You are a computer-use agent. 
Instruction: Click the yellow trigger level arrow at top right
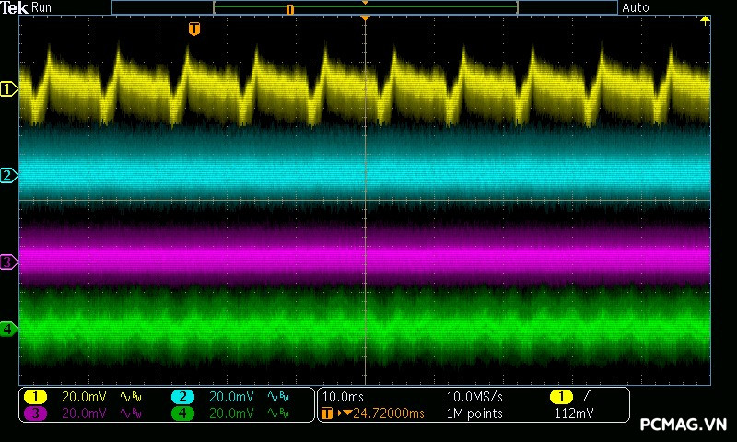pyautogui.click(x=706, y=20)
